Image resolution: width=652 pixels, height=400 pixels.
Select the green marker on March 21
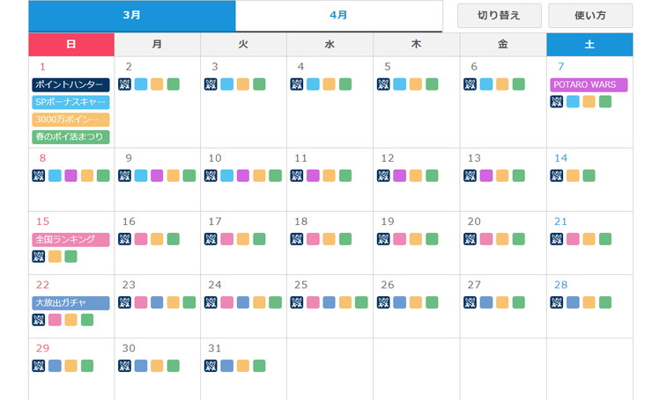coord(605,239)
